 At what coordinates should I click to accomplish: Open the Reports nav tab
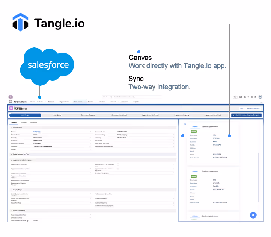coord(136,102)
